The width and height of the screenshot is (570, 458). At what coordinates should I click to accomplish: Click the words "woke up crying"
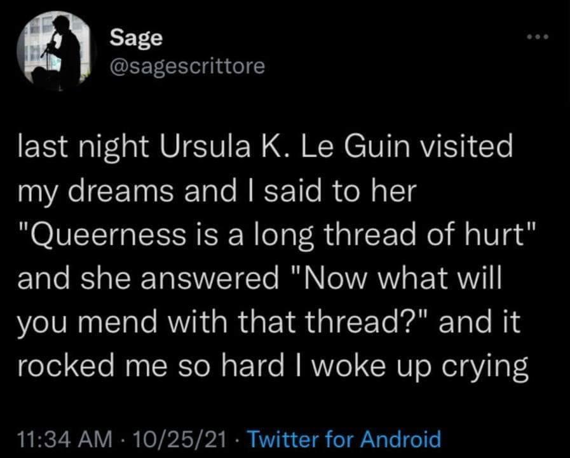[x=419, y=368]
